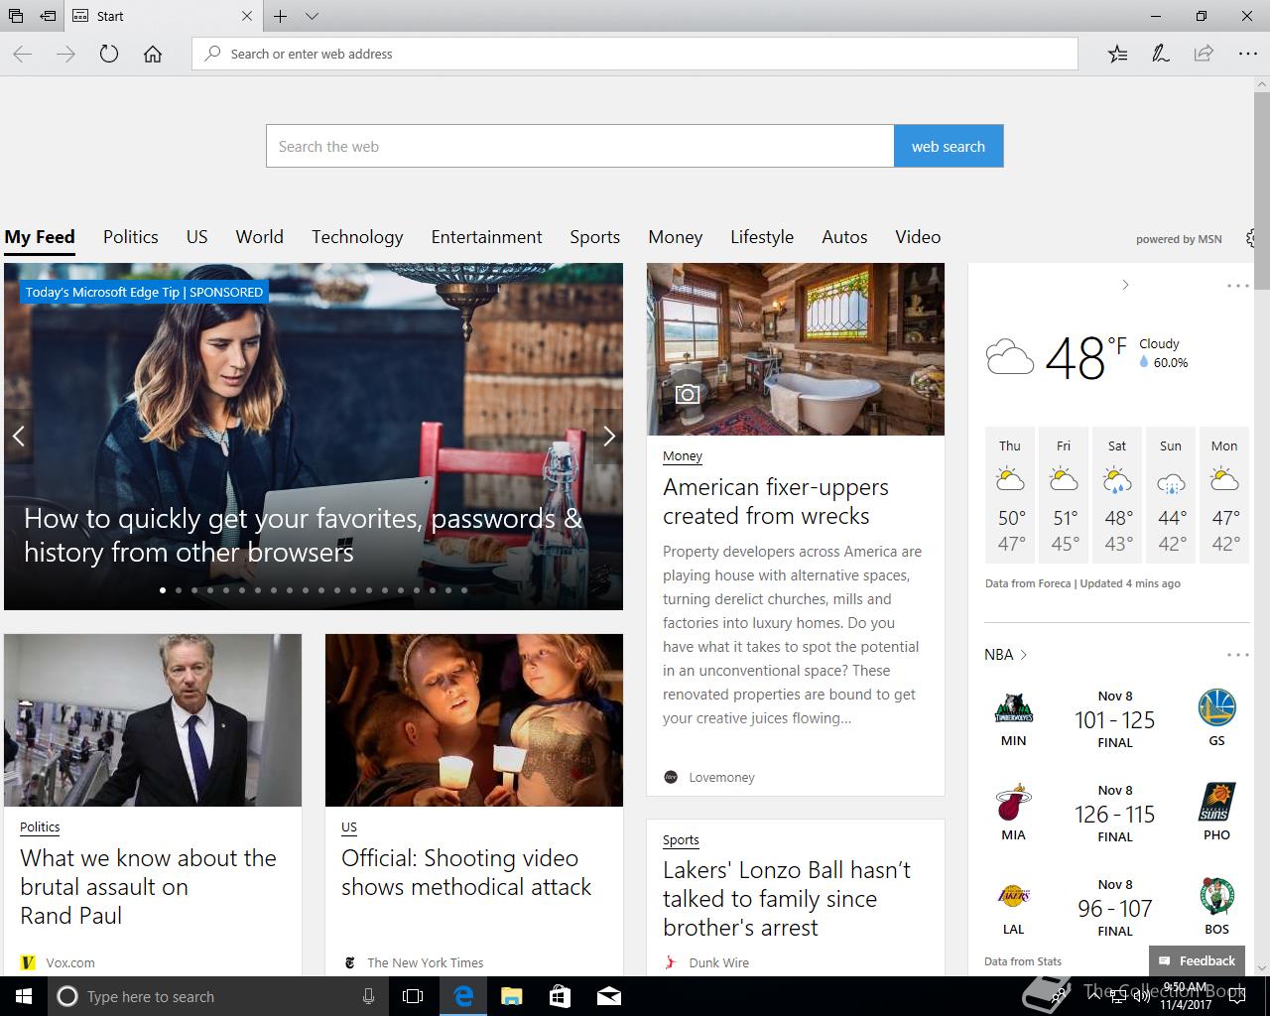Open the candlelight vigil photo

tap(474, 720)
